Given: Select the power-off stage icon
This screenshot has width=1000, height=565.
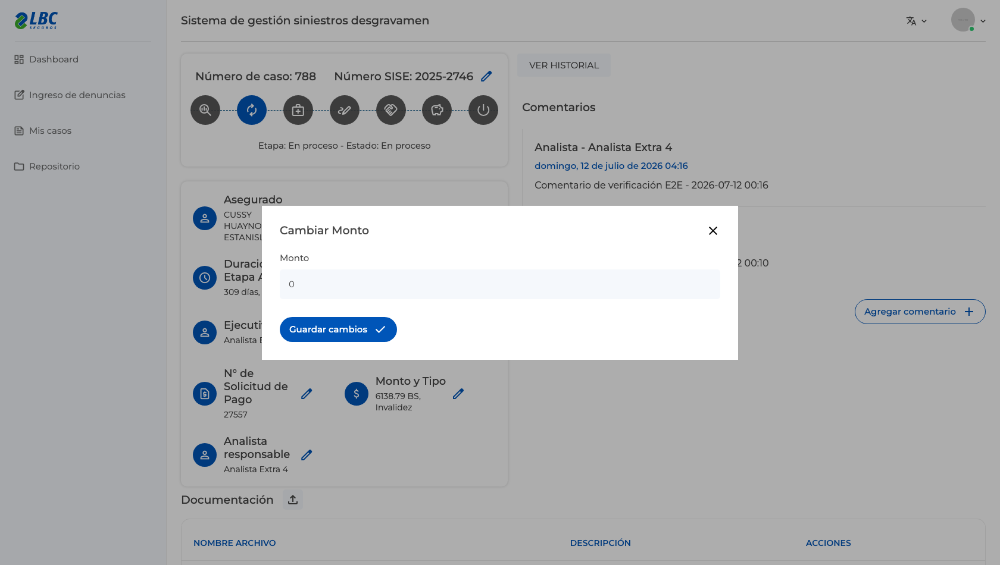Looking at the screenshot, I should pos(483,110).
